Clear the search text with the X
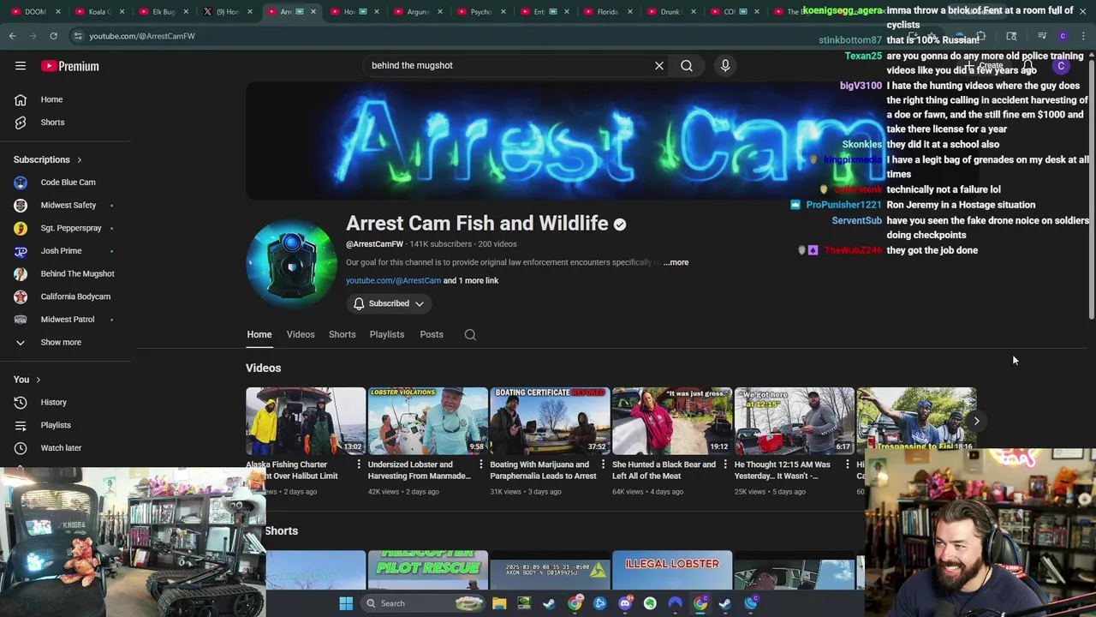This screenshot has height=617, width=1096. point(659,65)
